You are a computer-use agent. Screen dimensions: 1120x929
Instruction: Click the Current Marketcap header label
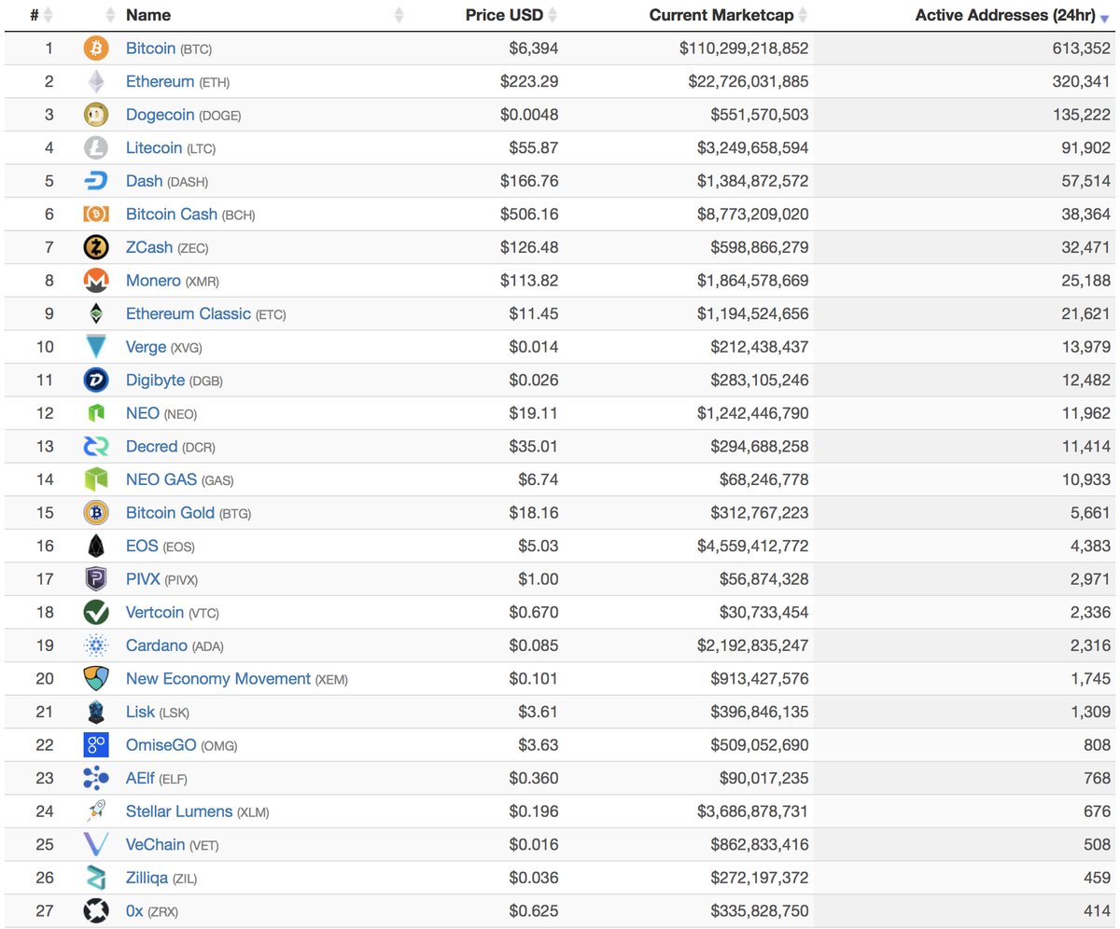(721, 15)
